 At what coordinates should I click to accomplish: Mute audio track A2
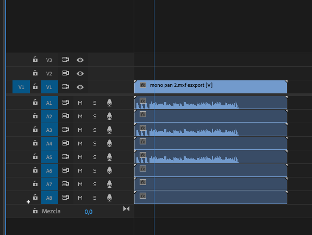[80, 116]
